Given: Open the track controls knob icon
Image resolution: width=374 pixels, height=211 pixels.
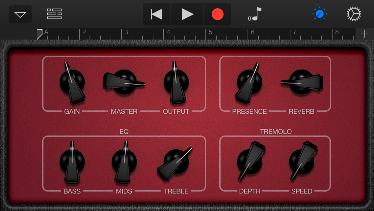Looking at the screenshot, I should (320, 14).
